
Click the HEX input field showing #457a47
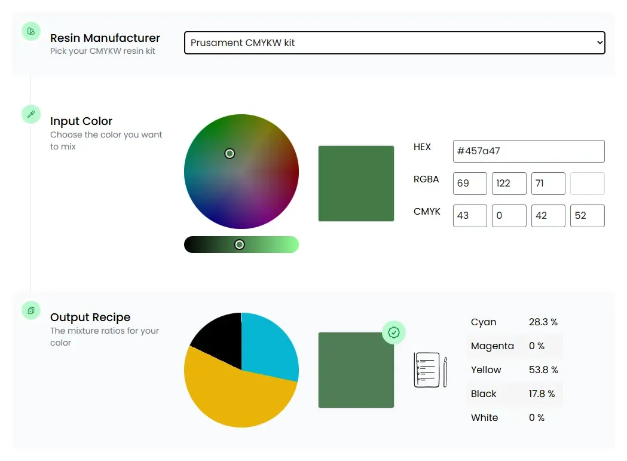click(528, 151)
